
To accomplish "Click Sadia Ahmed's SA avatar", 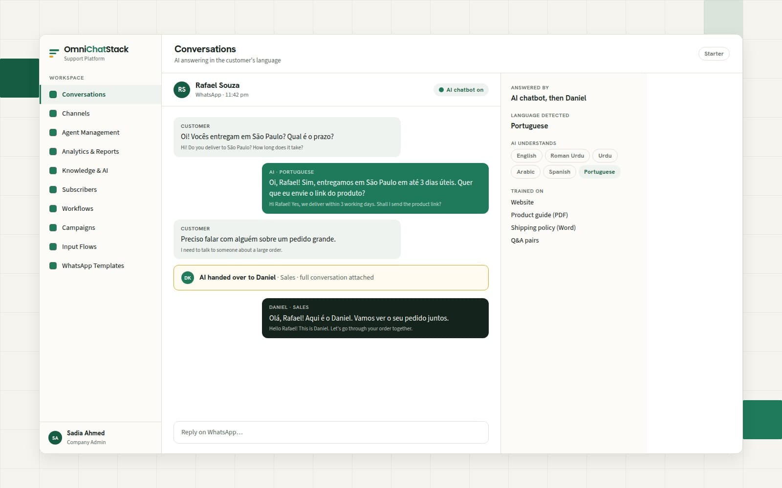I will [x=55, y=438].
